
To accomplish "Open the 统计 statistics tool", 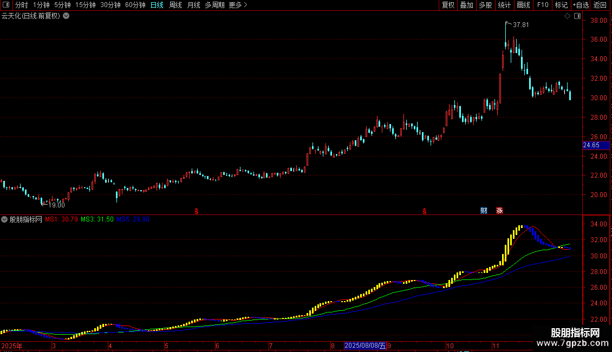I will (x=504, y=5).
